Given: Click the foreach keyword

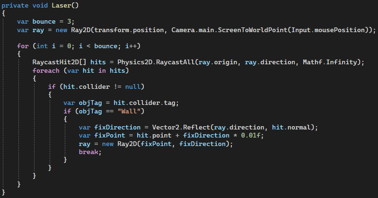Looking at the screenshot, I should tap(46, 71).
